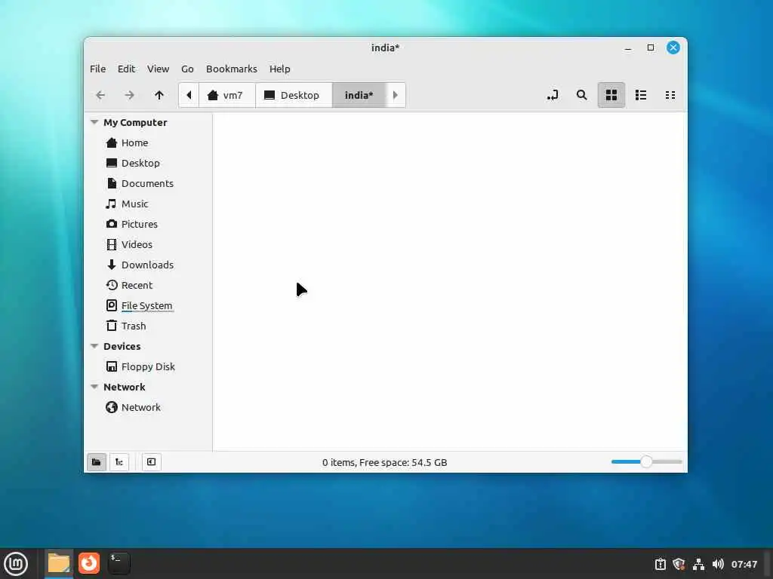Open the Help menu
Viewport: 773px width, 579px height.
pos(279,69)
